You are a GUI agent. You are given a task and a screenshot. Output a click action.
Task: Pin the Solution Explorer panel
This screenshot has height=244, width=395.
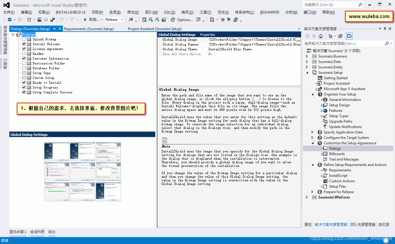(384, 29)
